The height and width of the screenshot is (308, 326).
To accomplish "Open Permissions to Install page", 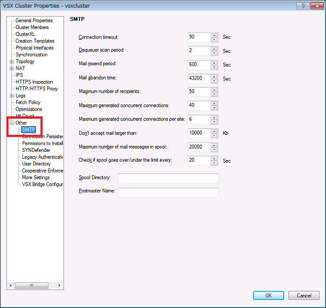I will point(42,143).
